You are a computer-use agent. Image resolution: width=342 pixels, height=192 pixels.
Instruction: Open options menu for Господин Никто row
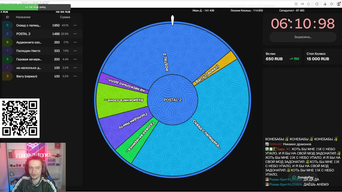pos(75,51)
